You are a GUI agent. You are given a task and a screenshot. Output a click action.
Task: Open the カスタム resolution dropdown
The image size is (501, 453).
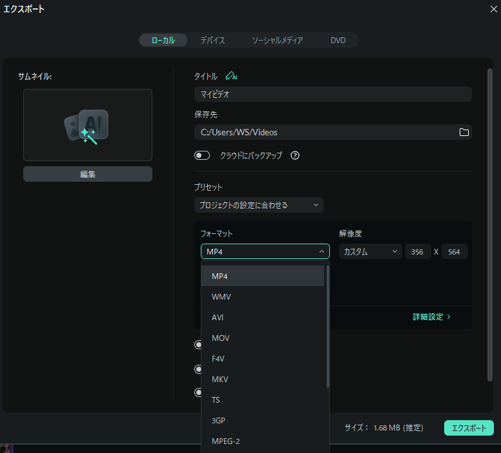[x=371, y=251]
